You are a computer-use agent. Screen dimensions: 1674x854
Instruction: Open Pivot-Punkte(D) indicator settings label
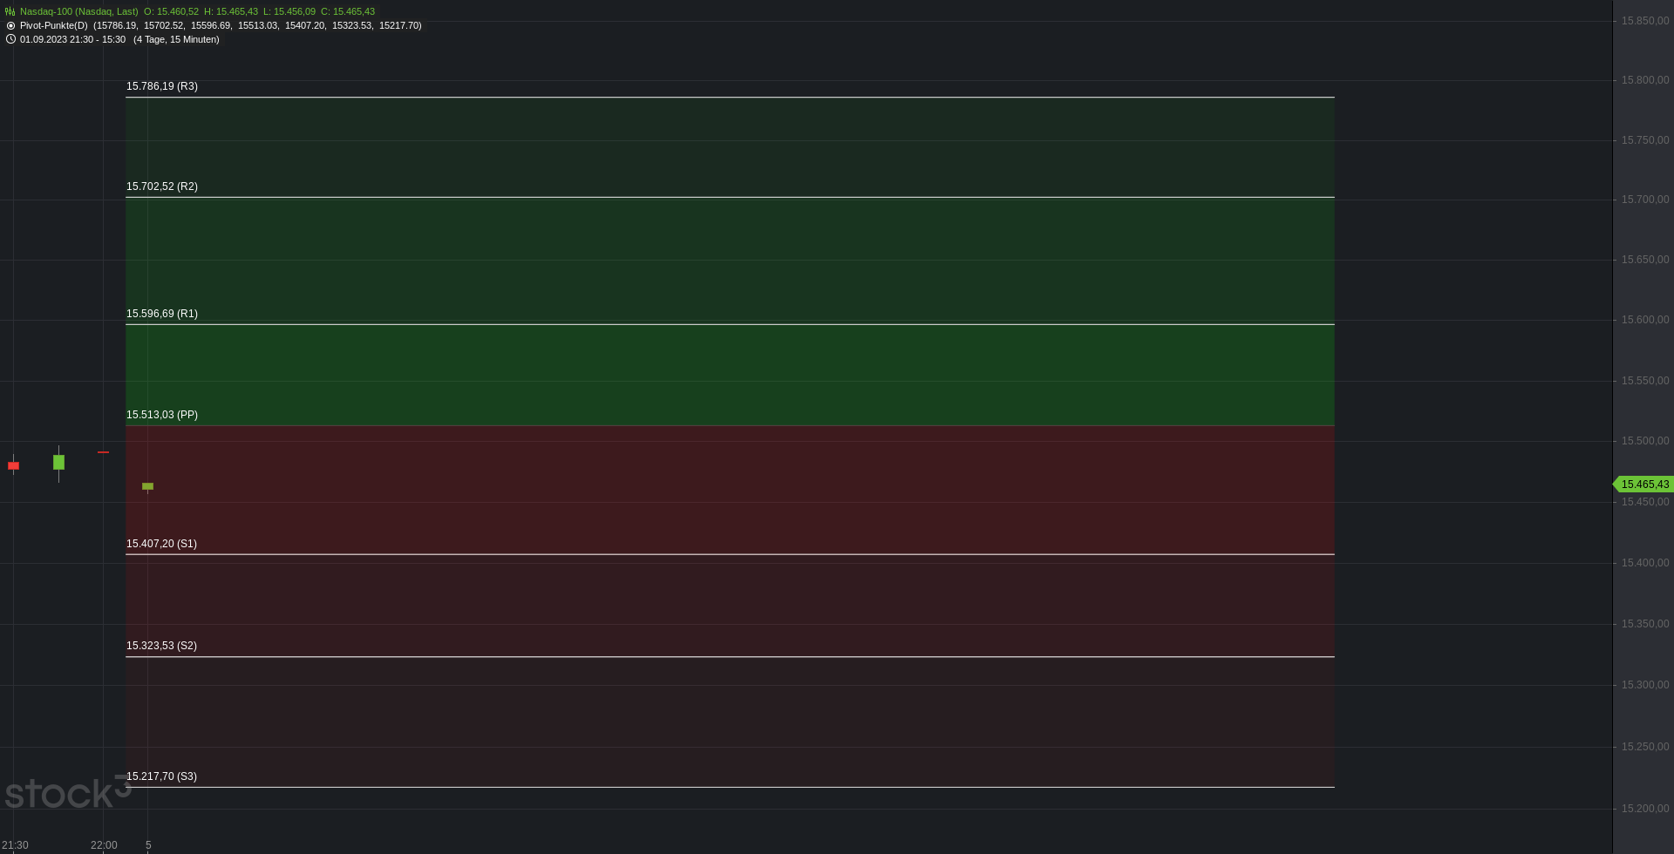(x=54, y=25)
